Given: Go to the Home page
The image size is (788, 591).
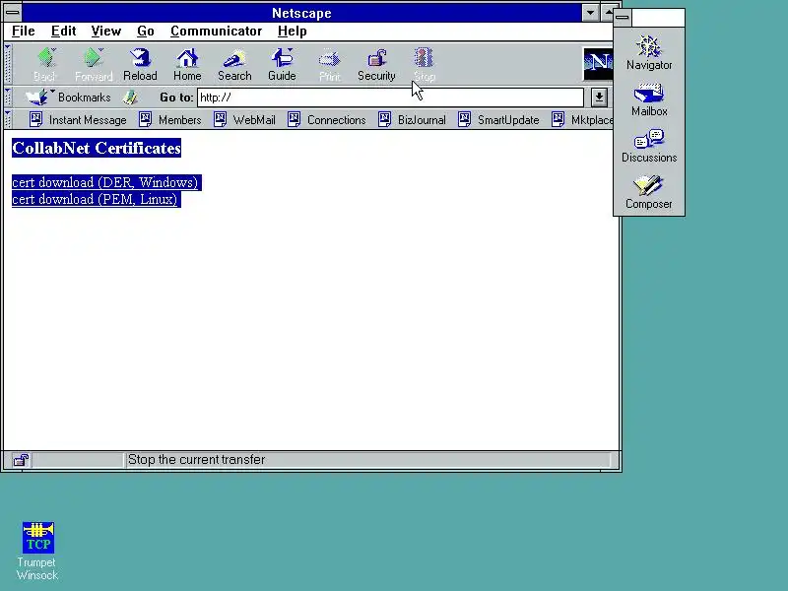Looking at the screenshot, I should point(187,64).
